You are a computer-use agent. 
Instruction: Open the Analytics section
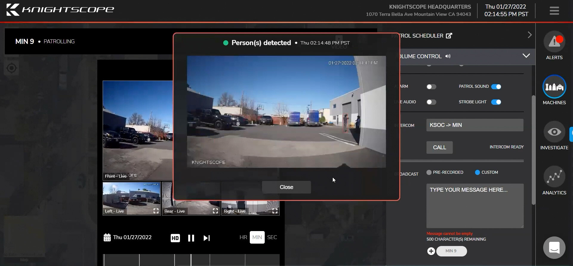click(554, 180)
